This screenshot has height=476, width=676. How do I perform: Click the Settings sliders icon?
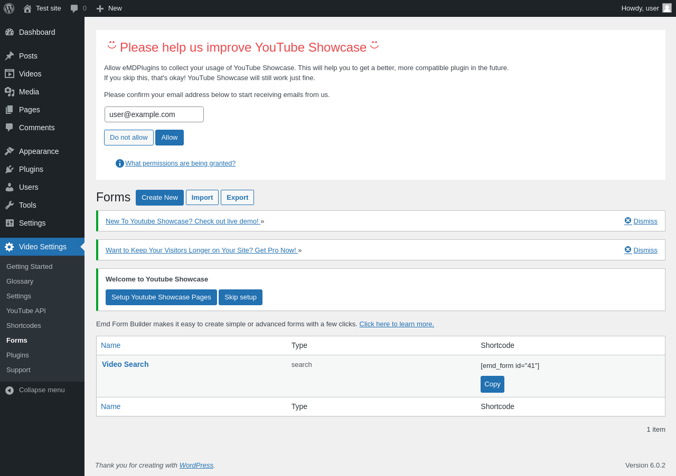pos(10,223)
